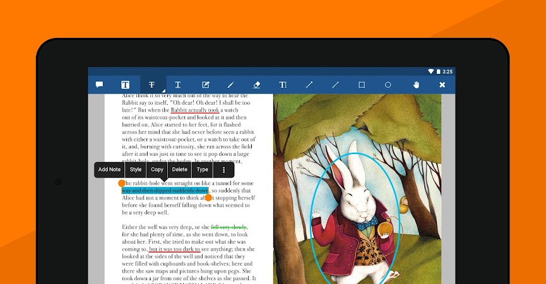The width and height of the screenshot is (546, 284).
Task: Click the battery status icon
Action: pyautogui.click(x=439, y=71)
